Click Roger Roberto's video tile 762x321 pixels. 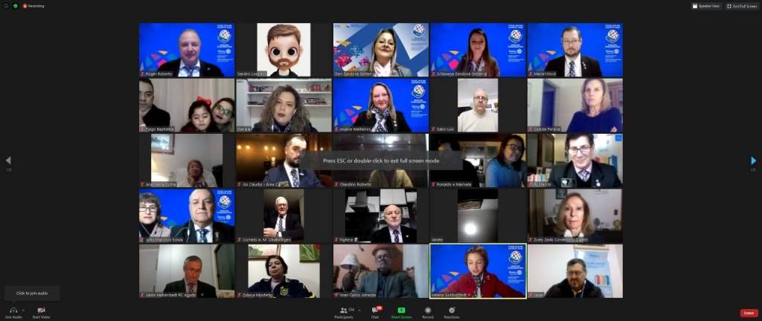click(187, 50)
